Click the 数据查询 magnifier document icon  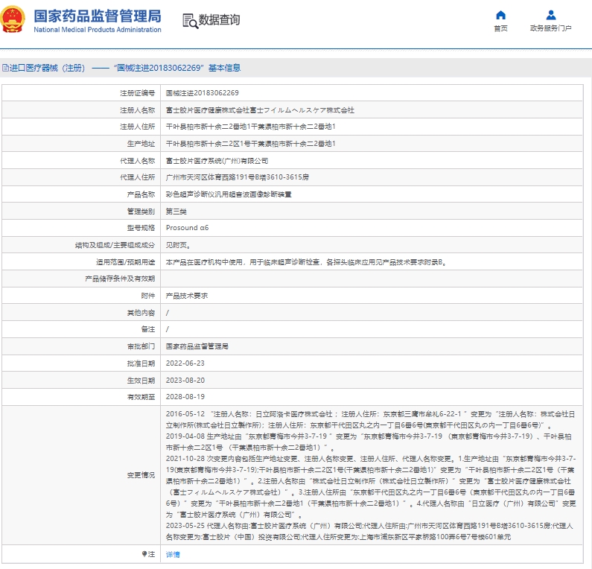click(189, 21)
